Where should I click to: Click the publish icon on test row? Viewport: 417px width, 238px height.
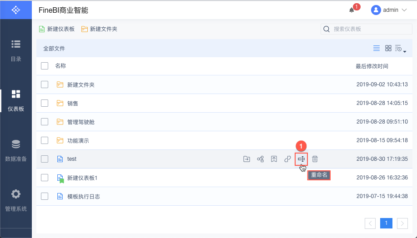tap(274, 159)
